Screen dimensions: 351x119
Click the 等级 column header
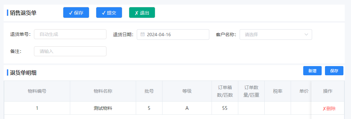[x=187, y=91]
